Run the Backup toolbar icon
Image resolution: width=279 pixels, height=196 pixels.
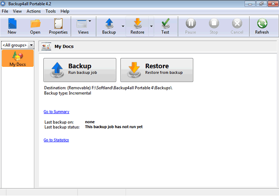[x=109, y=23]
